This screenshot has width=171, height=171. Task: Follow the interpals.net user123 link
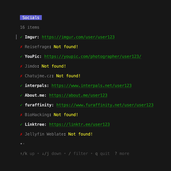tap(91, 85)
